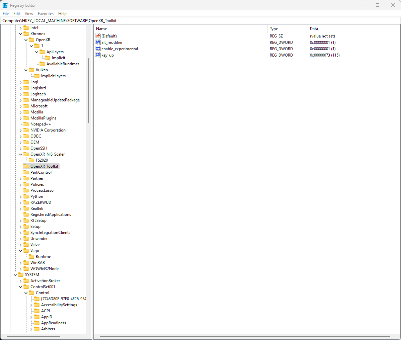Click the tree pane horizontal scrollbar
Screen dimensions: 401x340
click(x=33, y=336)
